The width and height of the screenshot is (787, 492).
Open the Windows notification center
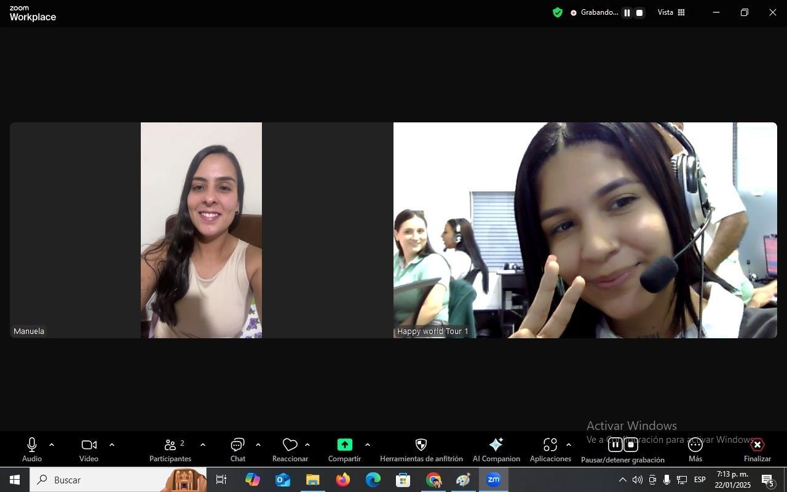point(769,480)
